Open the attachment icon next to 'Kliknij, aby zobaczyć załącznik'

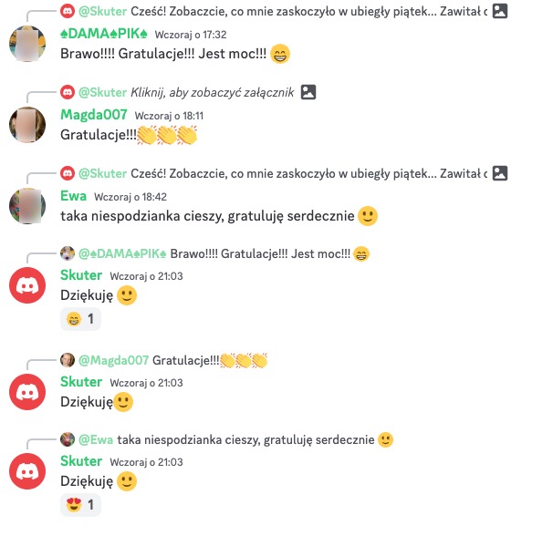pyautogui.click(x=308, y=92)
